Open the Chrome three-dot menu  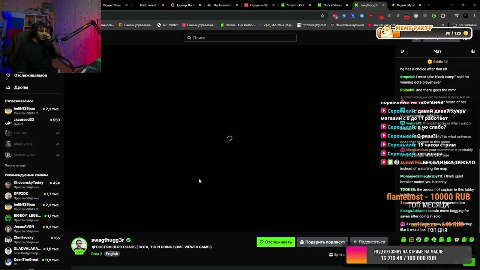click(x=474, y=16)
